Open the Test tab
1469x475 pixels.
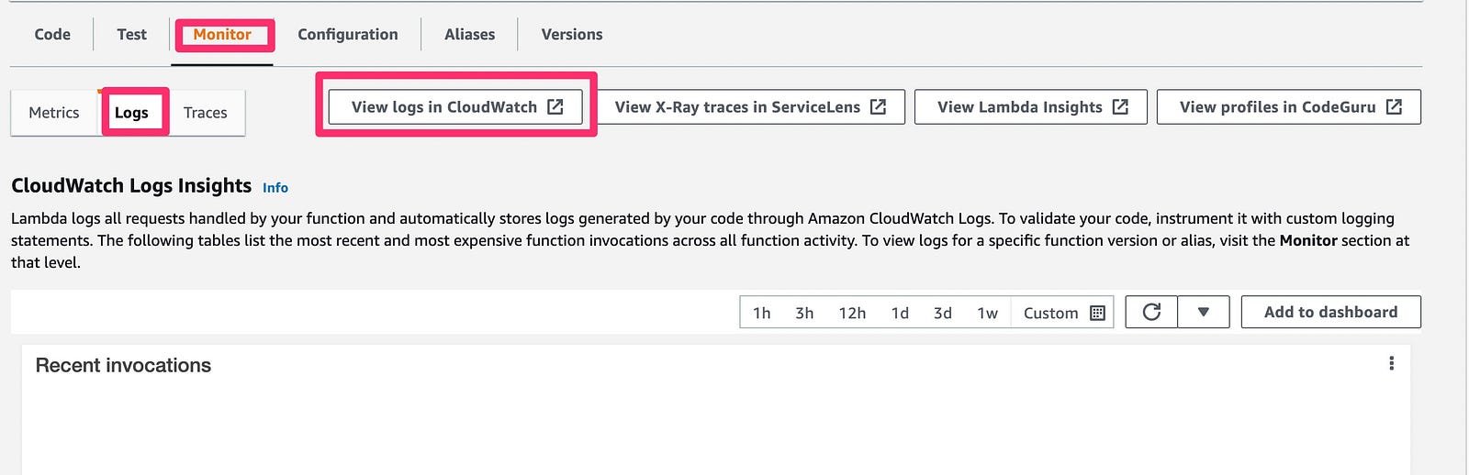point(131,34)
